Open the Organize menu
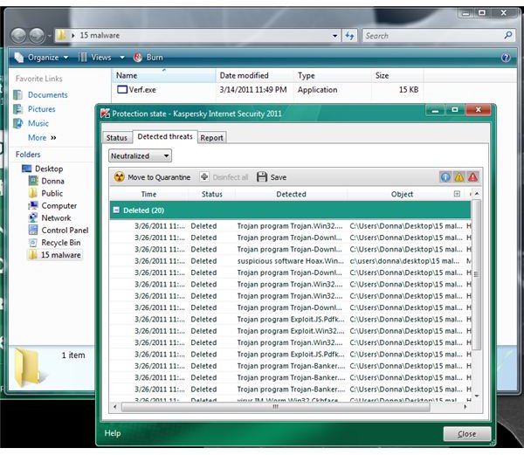Screen dimensions: 524x455 point(42,58)
